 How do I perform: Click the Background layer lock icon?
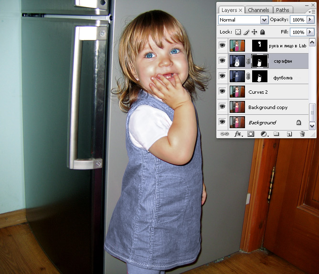point(298,122)
